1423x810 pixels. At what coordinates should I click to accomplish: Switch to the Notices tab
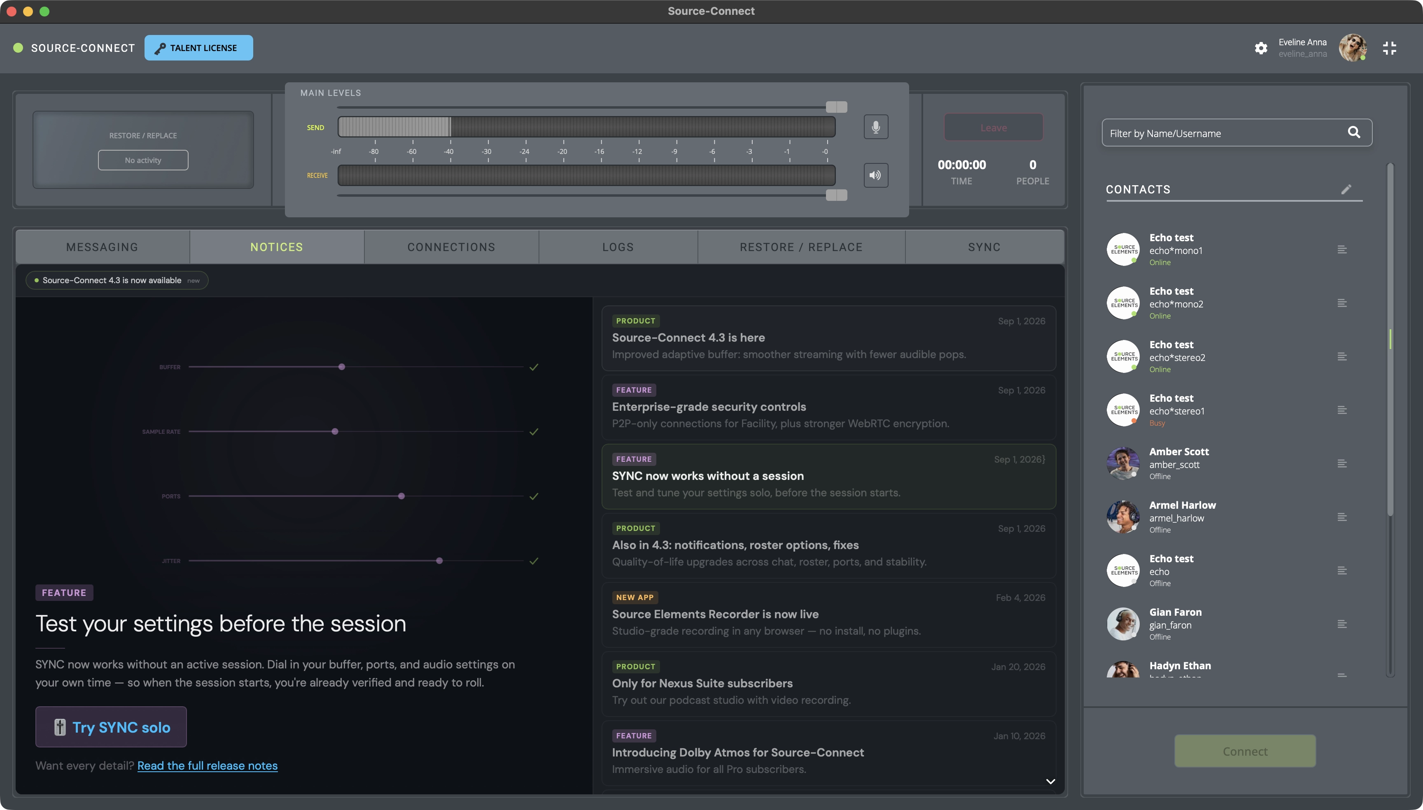click(x=277, y=247)
